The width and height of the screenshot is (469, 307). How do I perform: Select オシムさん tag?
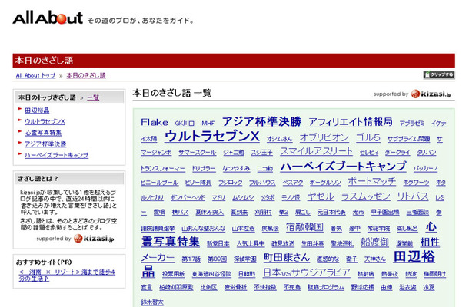coord(279,139)
